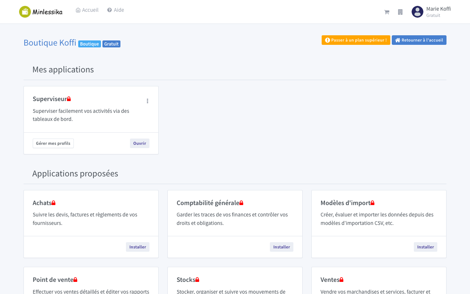This screenshot has width=470, height=294.
Task: Click lock icon next to Point de vente
Action: [x=75, y=280]
